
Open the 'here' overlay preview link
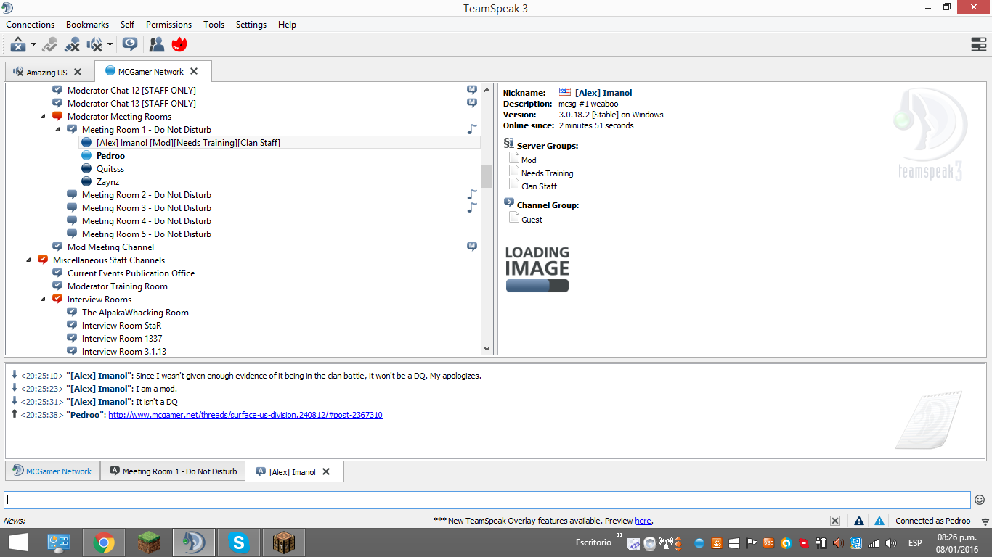(643, 521)
